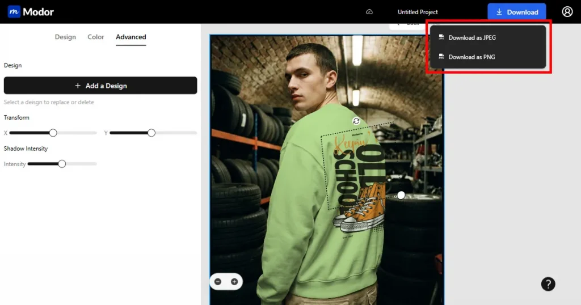Viewport: 581px width, 305px height.
Task: Select the Advanced tab
Action: coord(131,37)
